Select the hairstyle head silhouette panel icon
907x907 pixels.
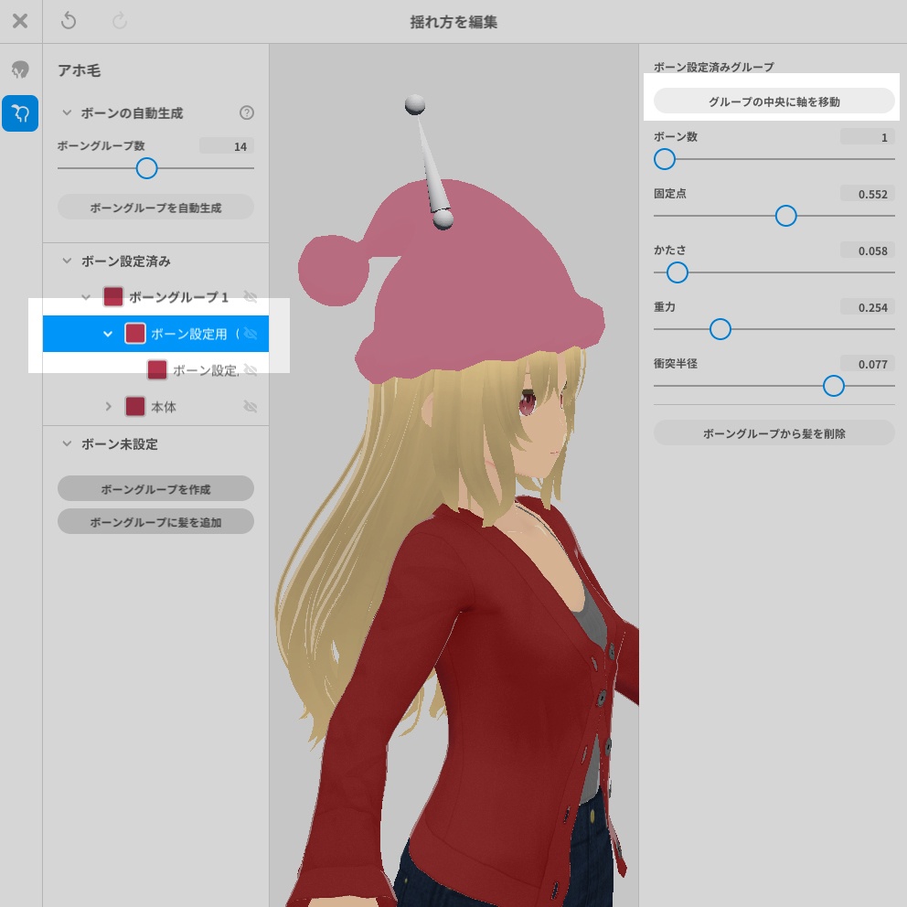pyautogui.click(x=19, y=70)
